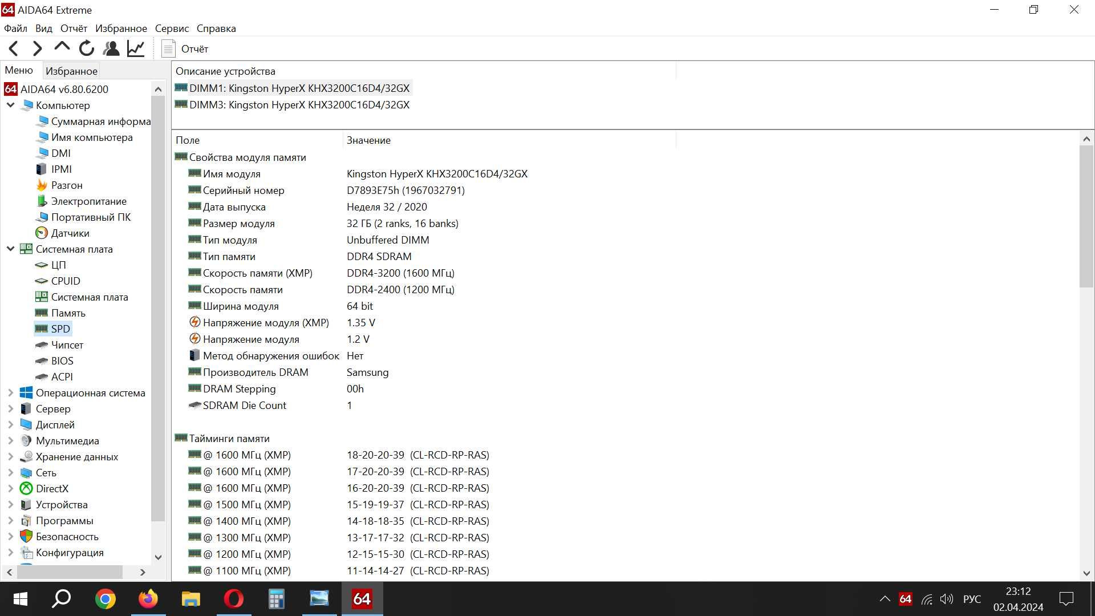Open Имя компьютера item
Screen dimensions: 1095x616
click(84, 137)
